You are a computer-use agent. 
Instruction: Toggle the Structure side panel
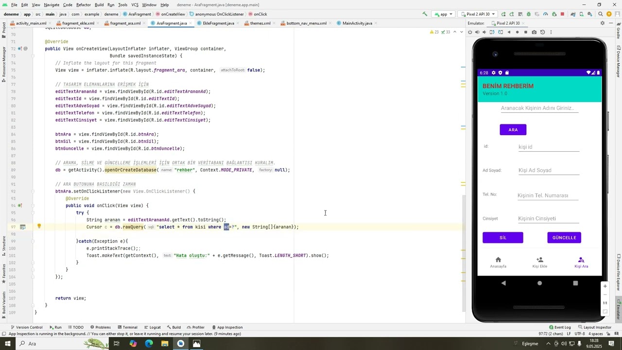3,246
